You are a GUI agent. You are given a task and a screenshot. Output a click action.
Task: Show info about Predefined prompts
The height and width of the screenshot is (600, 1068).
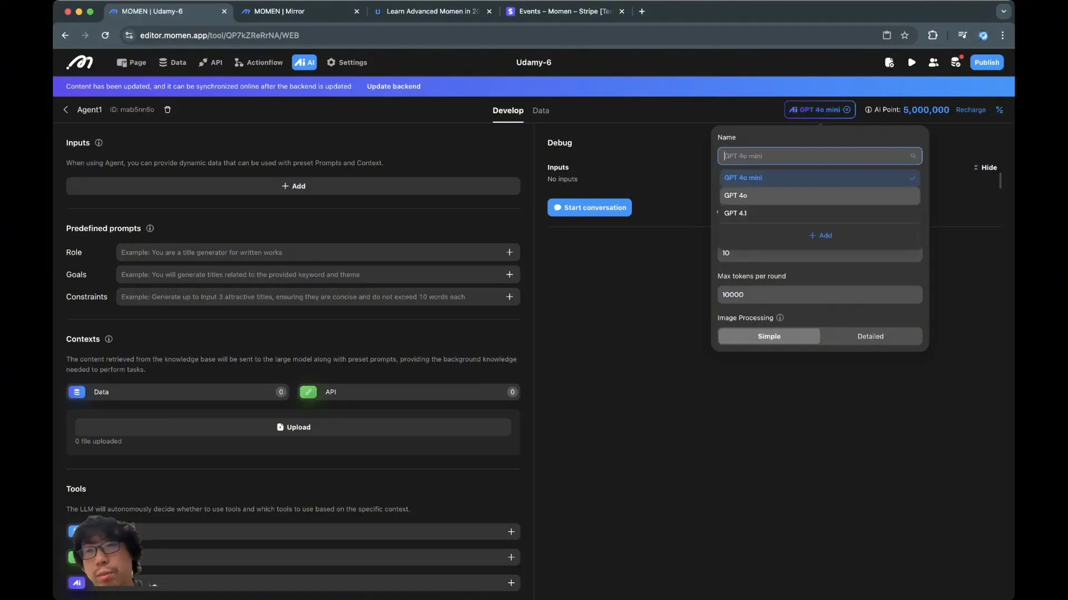pos(150,228)
